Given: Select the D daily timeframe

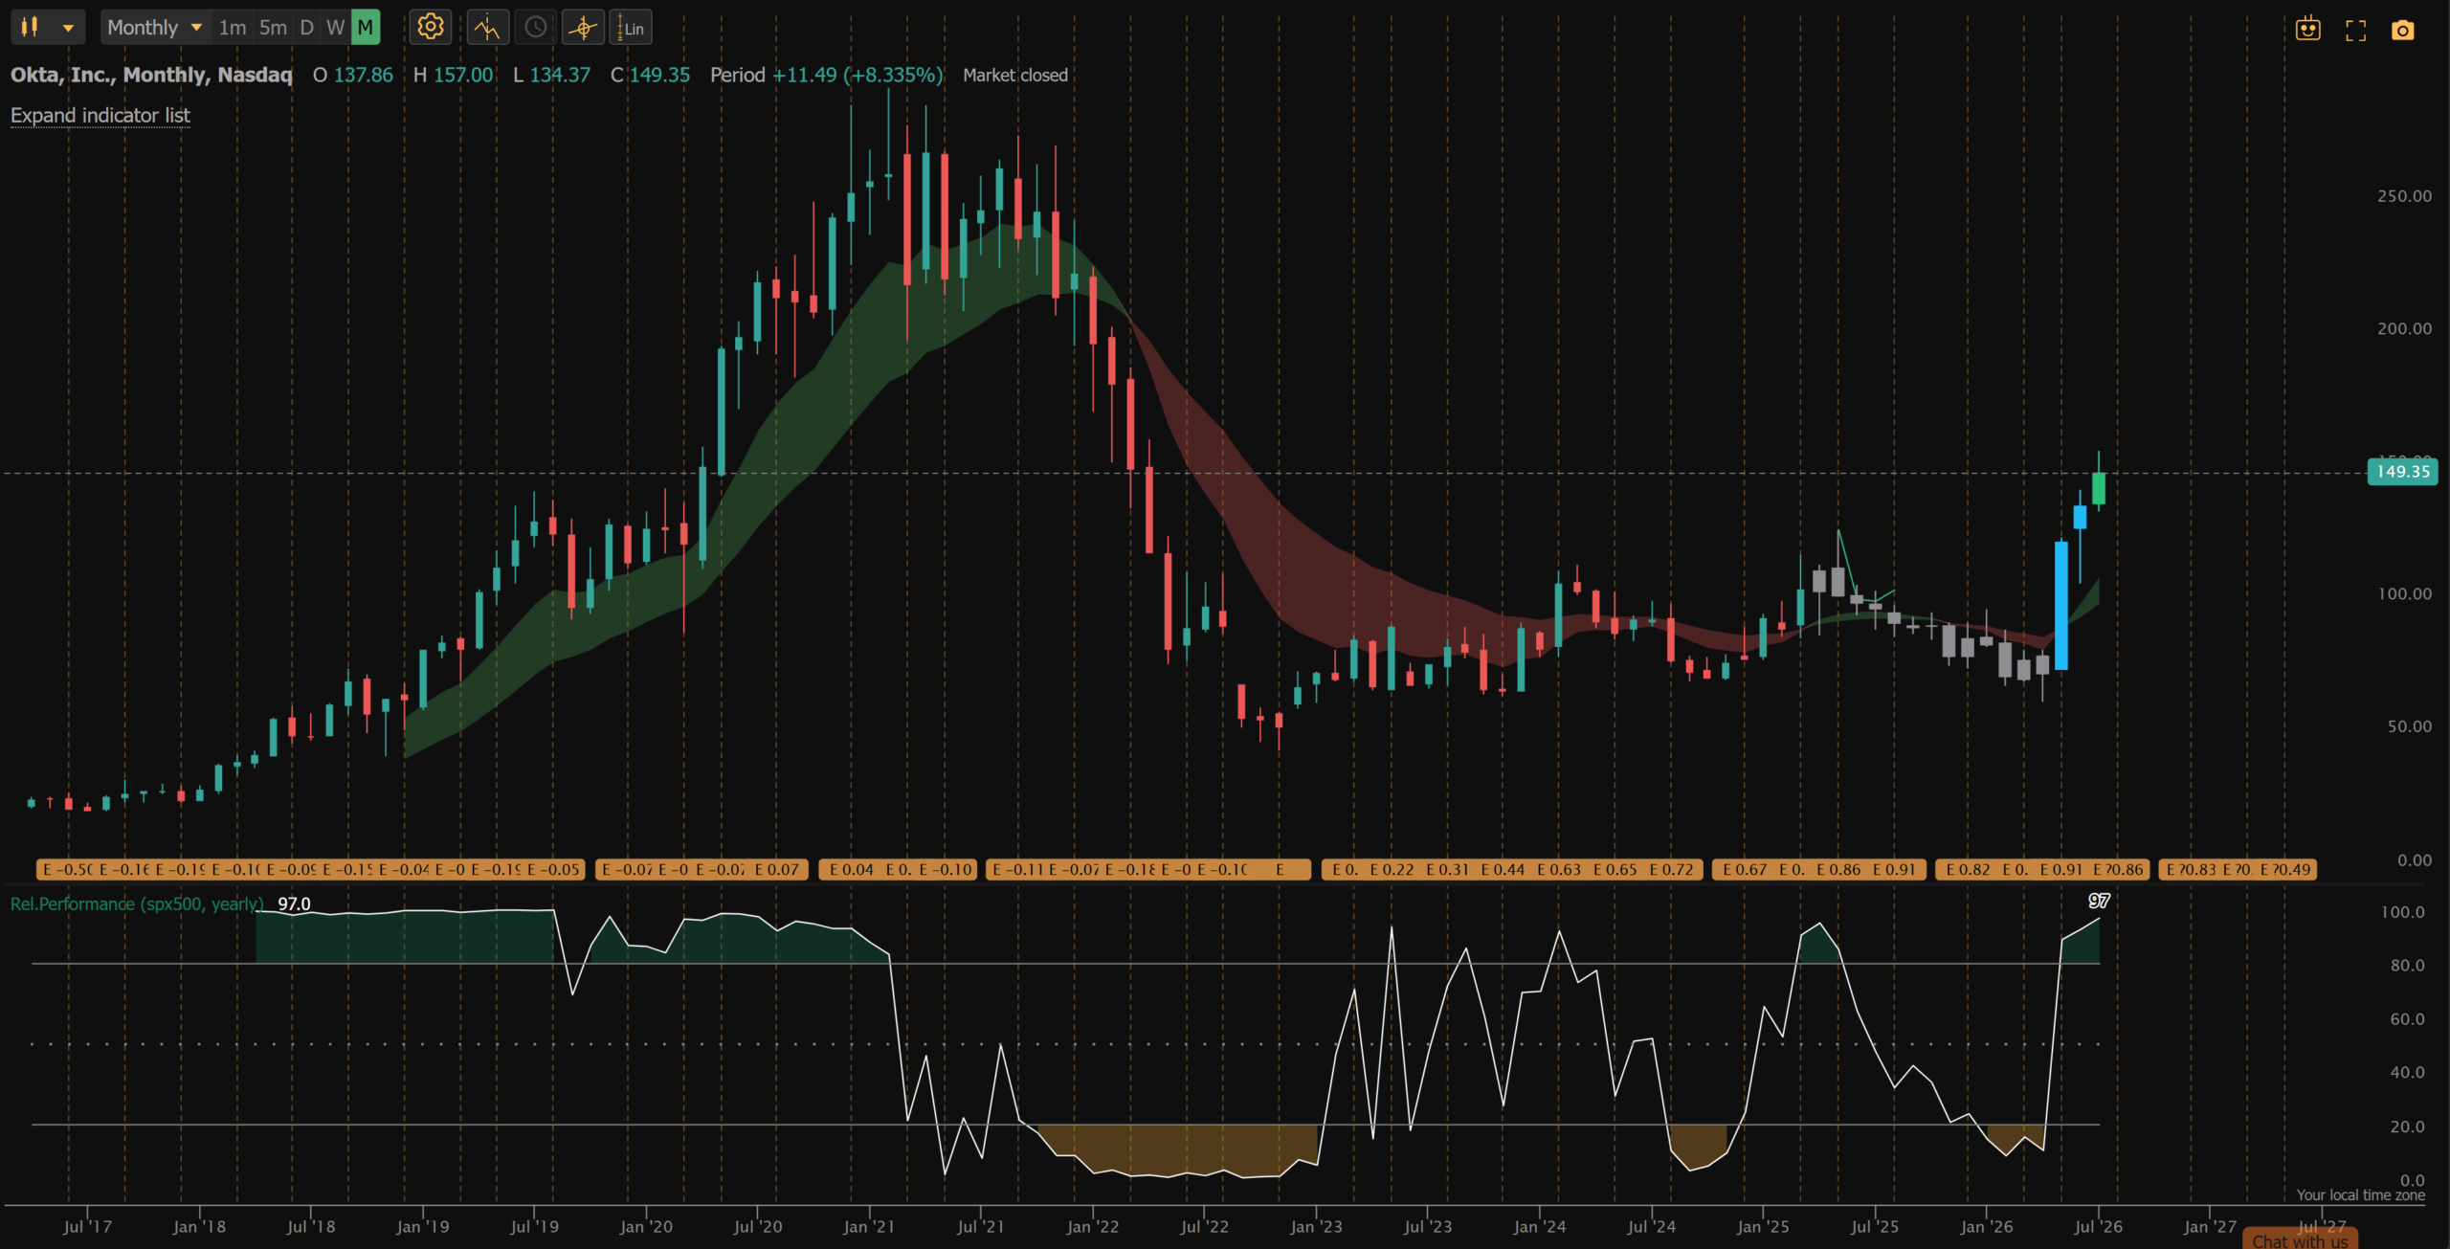Looking at the screenshot, I should (306, 28).
